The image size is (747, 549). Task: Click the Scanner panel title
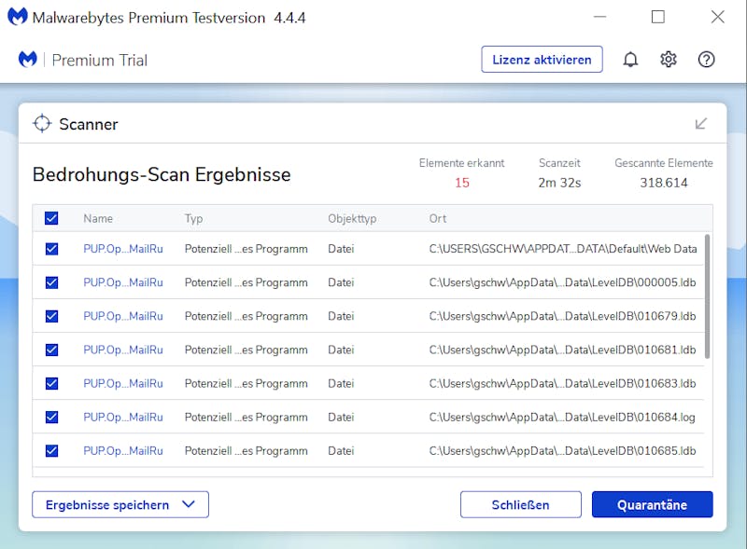click(88, 124)
